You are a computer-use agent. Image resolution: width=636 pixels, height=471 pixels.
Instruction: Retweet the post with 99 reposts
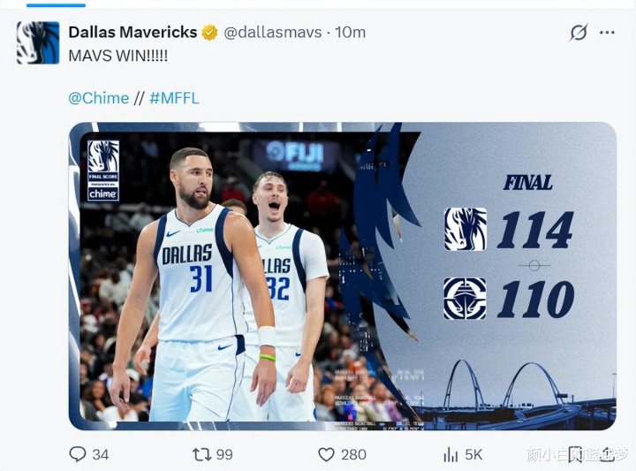201,454
